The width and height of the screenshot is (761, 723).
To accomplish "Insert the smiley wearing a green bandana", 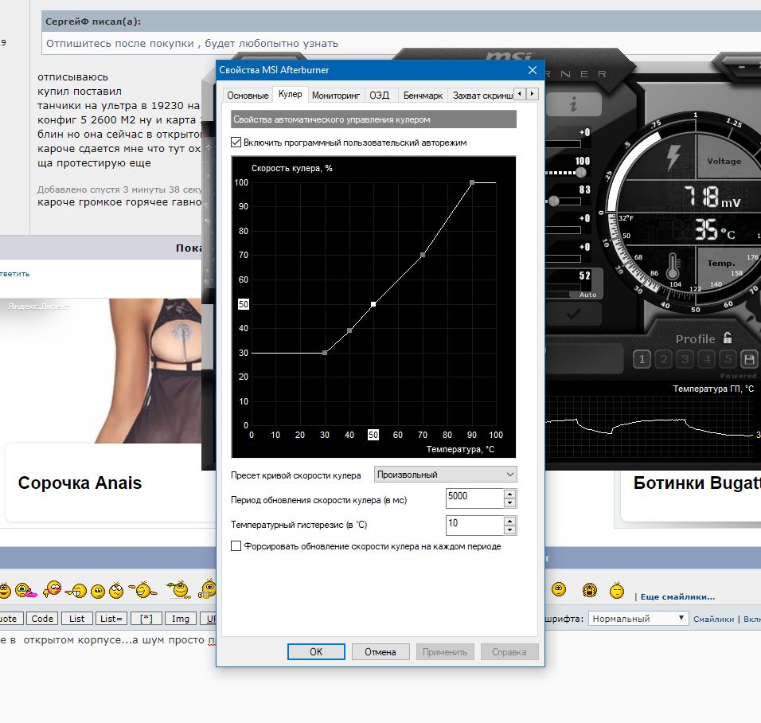I will tap(178, 589).
